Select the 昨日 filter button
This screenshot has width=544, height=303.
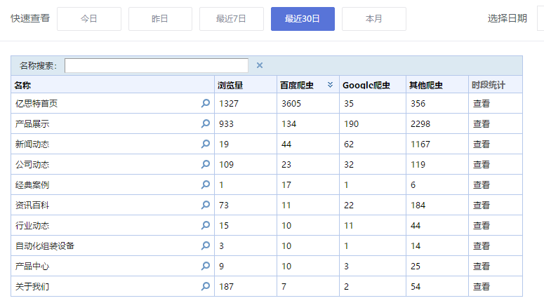pyautogui.click(x=160, y=19)
